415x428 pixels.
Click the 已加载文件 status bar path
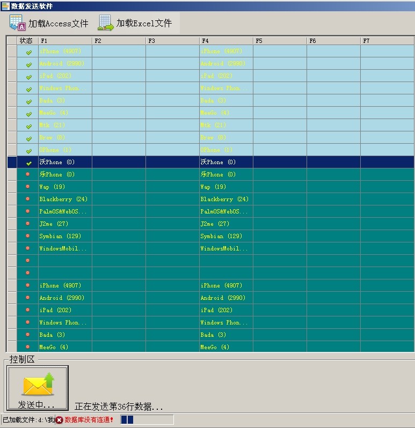(x=28, y=420)
